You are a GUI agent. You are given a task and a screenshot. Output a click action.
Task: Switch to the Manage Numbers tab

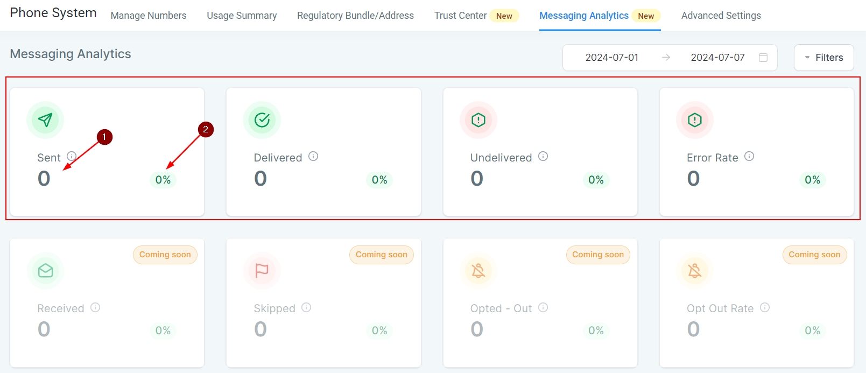click(x=149, y=16)
